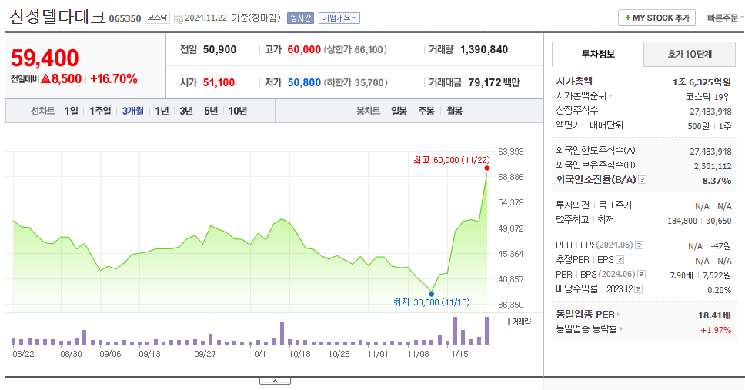
Task: Click the 배당수익률 value 0.20%
Action: click(720, 290)
